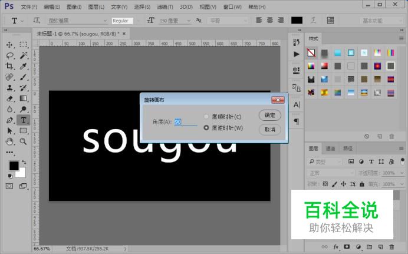Viewport: 408px width, 254px height.
Task: Select the Pen tool
Action: (9, 120)
